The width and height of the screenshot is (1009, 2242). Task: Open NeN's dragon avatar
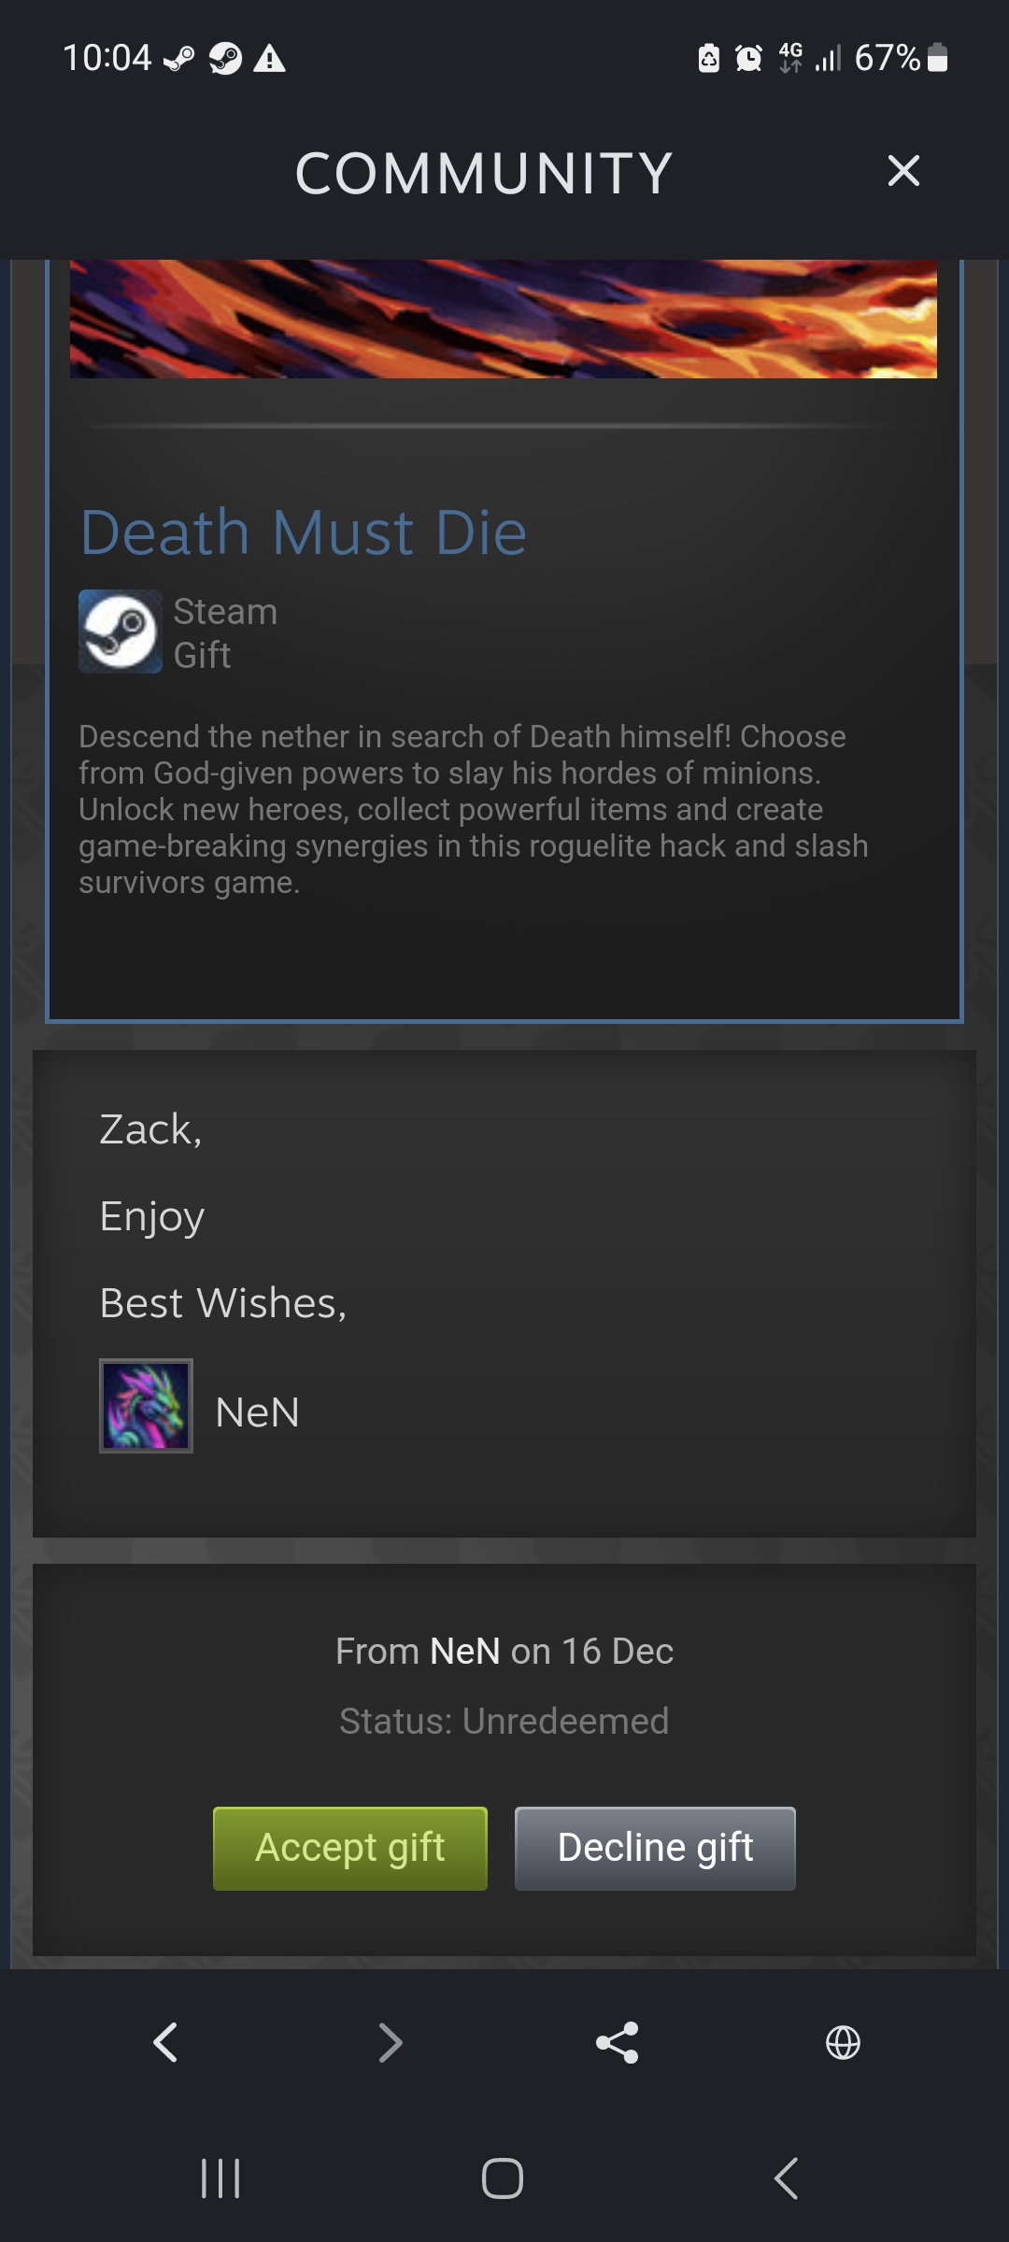pyautogui.click(x=146, y=1406)
